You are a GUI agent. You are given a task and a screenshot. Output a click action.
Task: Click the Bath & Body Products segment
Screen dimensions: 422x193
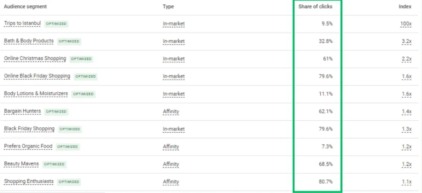tap(29, 41)
